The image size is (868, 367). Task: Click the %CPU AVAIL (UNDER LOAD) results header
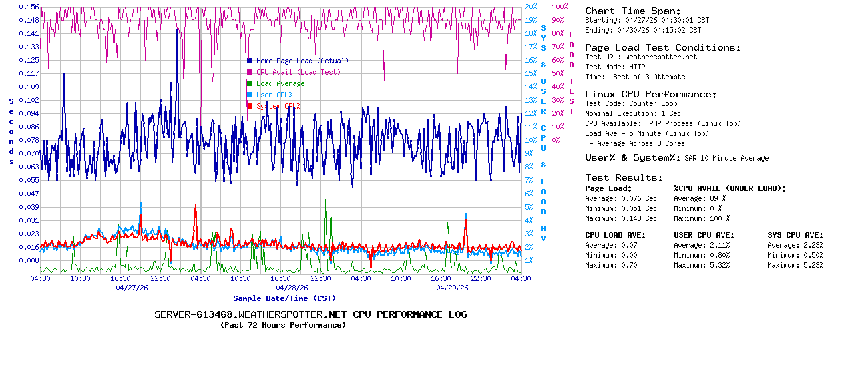[x=730, y=188]
